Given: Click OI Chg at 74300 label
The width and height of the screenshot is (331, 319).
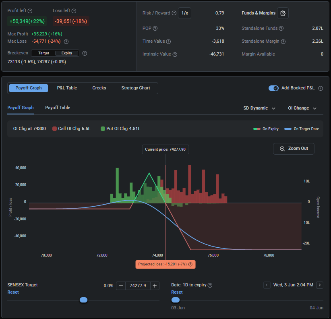Looking at the screenshot, I should 29,128.
